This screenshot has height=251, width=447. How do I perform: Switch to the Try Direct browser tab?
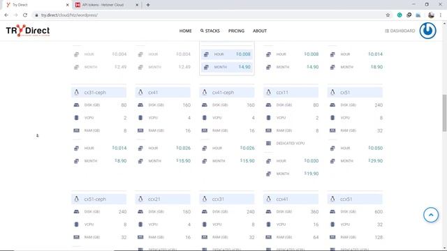[x=36, y=5]
